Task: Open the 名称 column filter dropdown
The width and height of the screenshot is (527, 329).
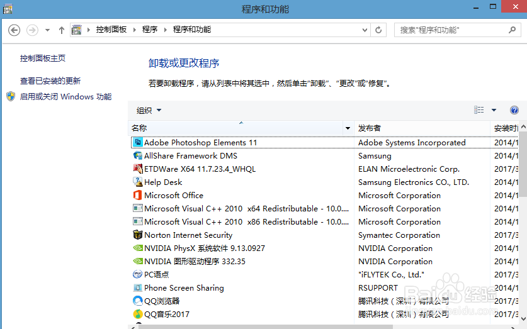Action: coord(348,128)
